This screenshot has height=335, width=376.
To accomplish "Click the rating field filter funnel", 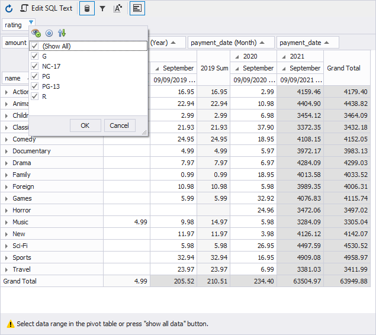I will coord(31,22).
